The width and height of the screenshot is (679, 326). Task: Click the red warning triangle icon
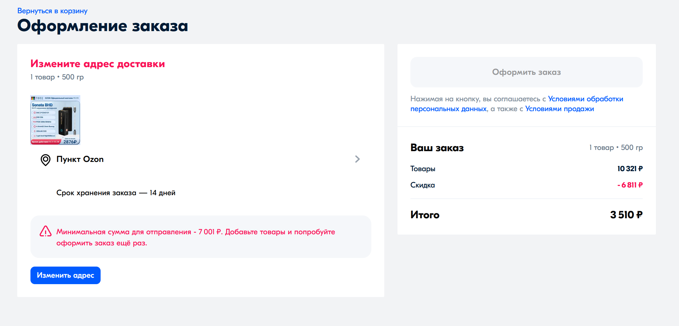tap(46, 231)
